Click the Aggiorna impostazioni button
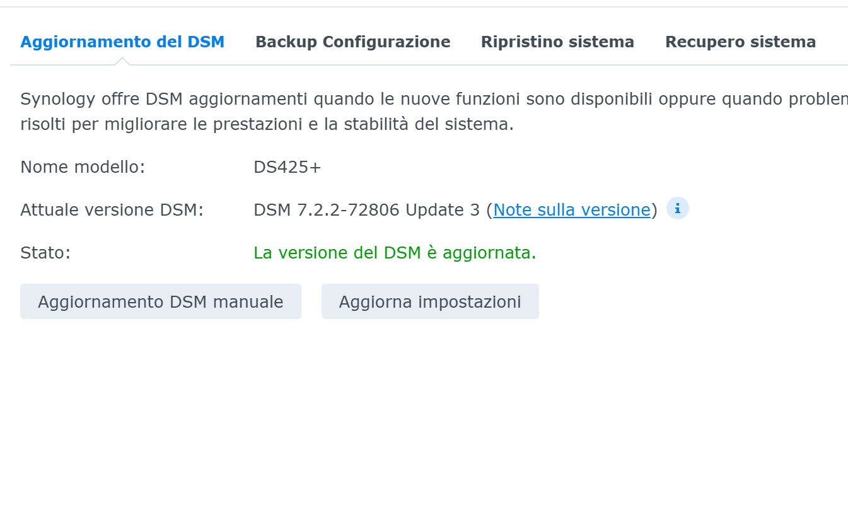848x512 pixels. (x=430, y=301)
